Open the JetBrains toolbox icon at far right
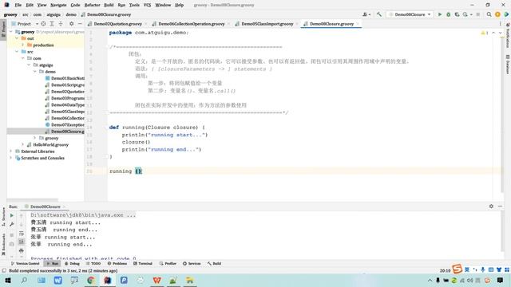The image size is (511, 287). point(506,14)
